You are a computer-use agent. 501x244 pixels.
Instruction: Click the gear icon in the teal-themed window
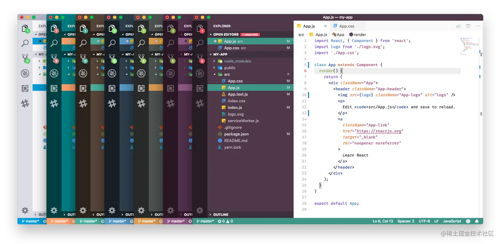[x=54, y=210]
